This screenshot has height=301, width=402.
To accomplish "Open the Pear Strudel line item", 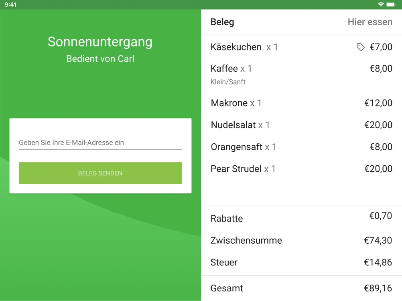I will click(x=236, y=169).
